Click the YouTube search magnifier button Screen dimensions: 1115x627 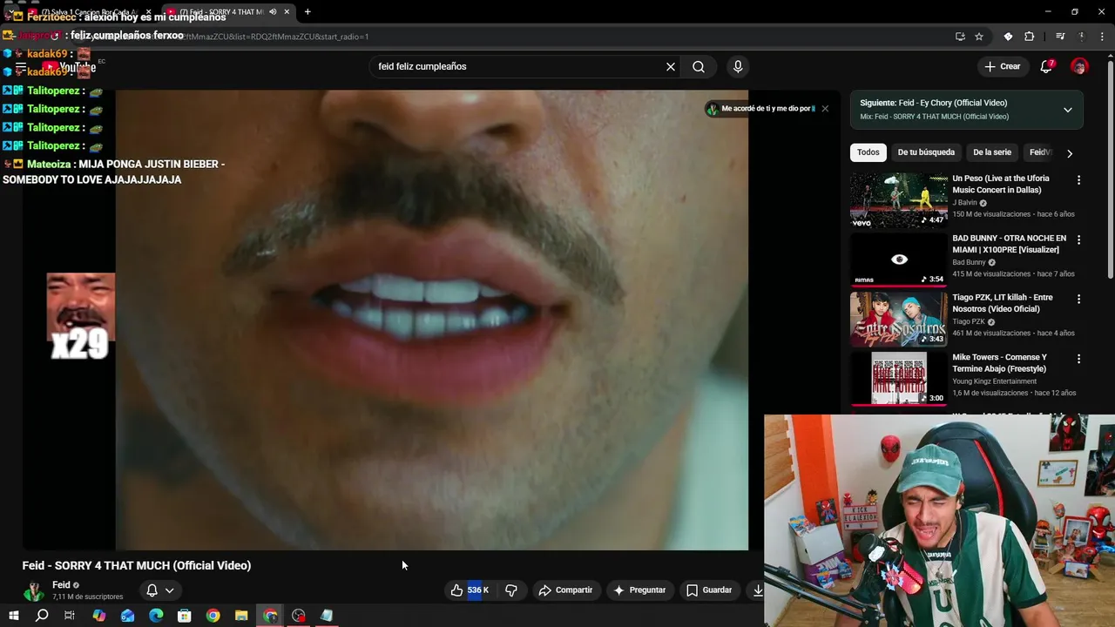(x=699, y=66)
